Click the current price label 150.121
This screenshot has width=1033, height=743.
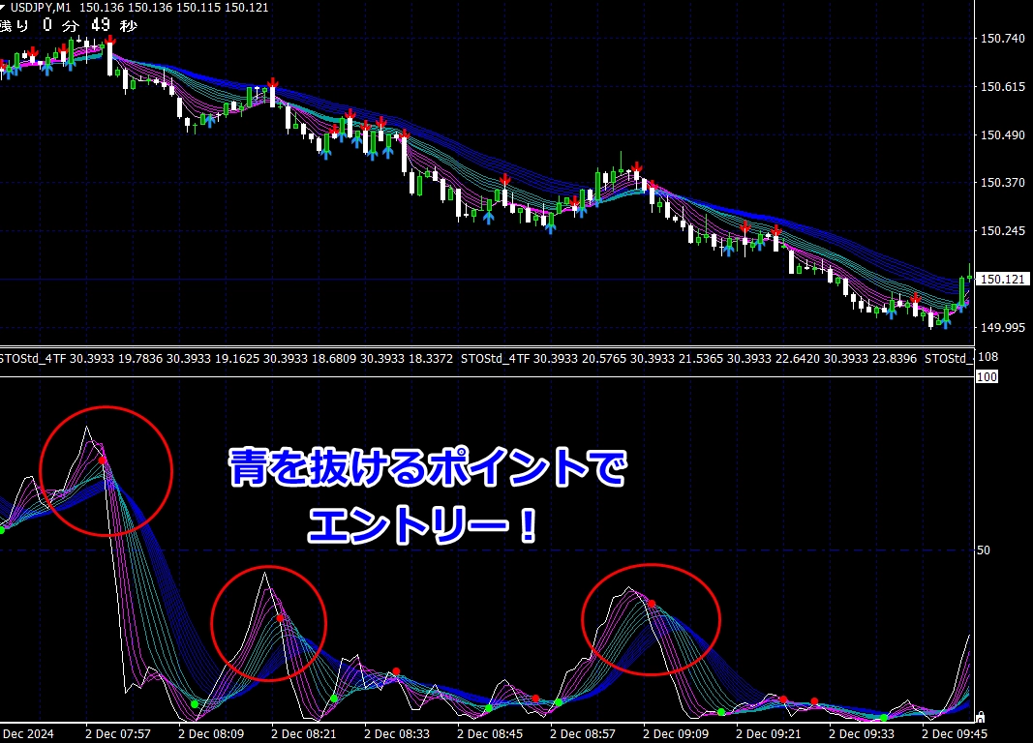click(x=1003, y=280)
